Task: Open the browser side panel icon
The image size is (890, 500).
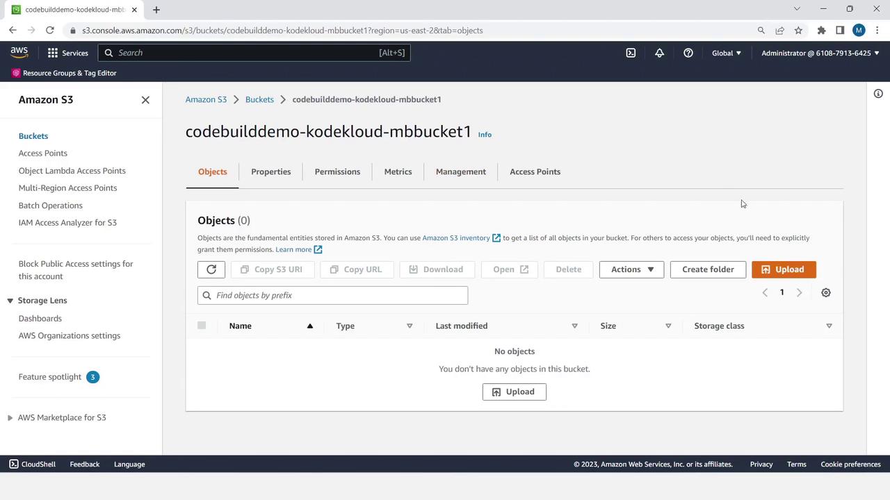Action: click(x=840, y=31)
